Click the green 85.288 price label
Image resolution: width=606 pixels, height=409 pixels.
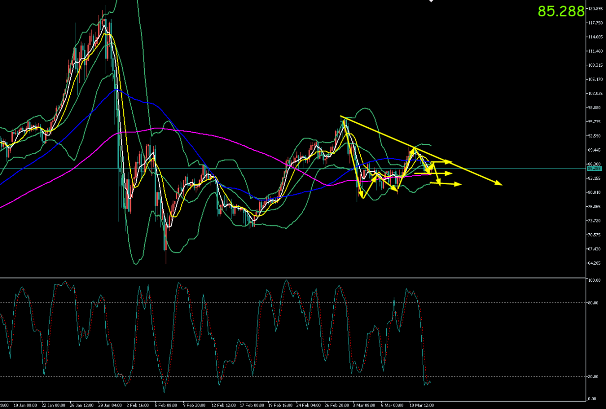tap(561, 11)
